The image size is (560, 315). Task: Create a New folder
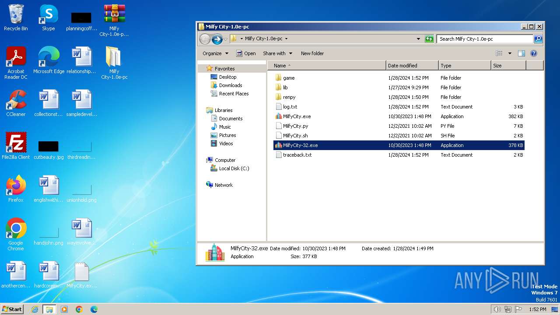312,53
